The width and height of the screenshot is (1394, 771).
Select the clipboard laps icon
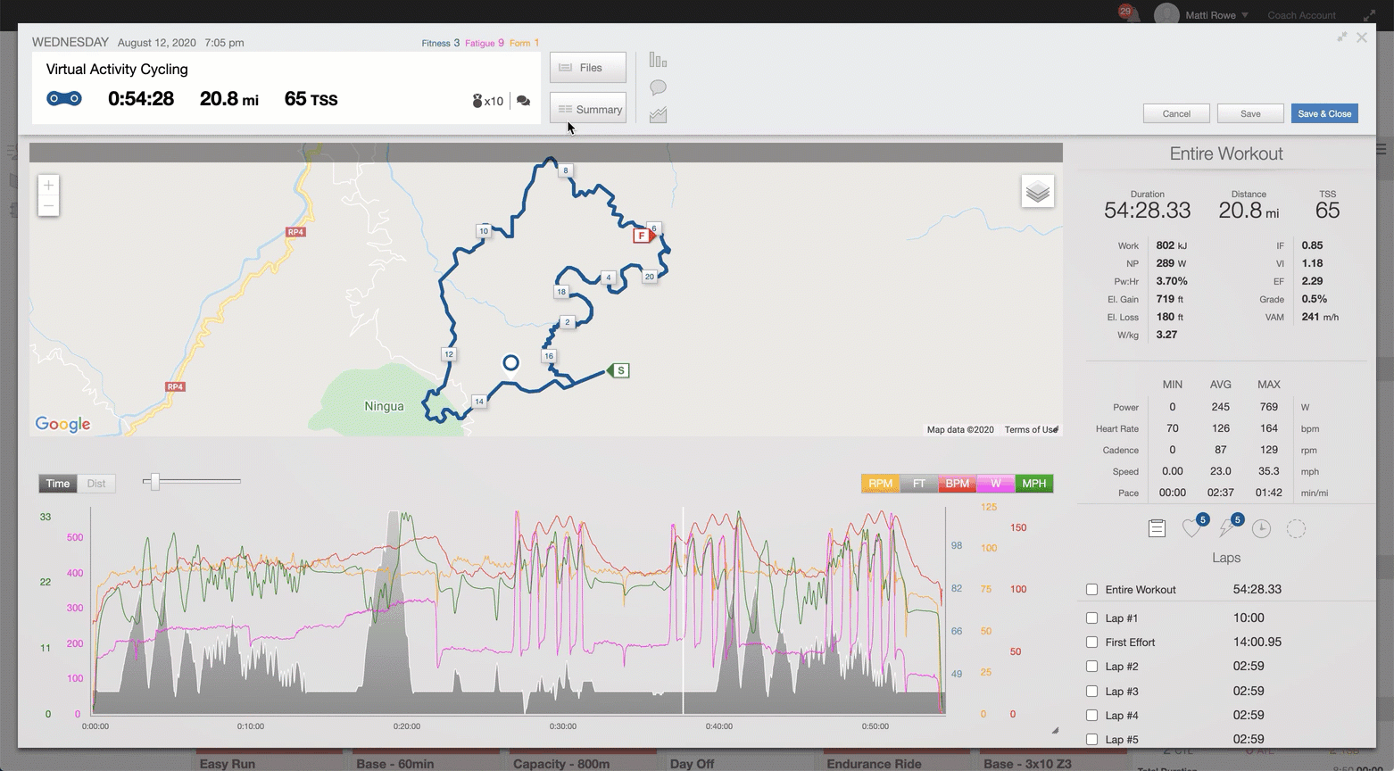(x=1157, y=529)
